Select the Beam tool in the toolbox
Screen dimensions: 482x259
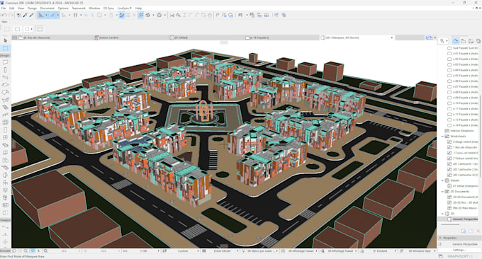coord(5,77)
